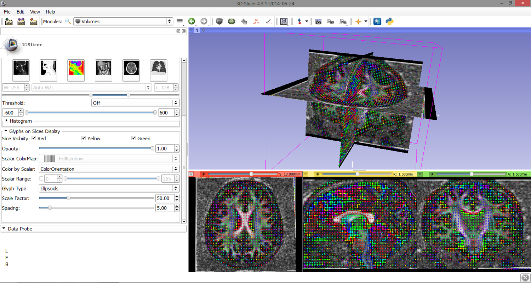
Task: Open the File menu
Action: click(x=7, y=12)
